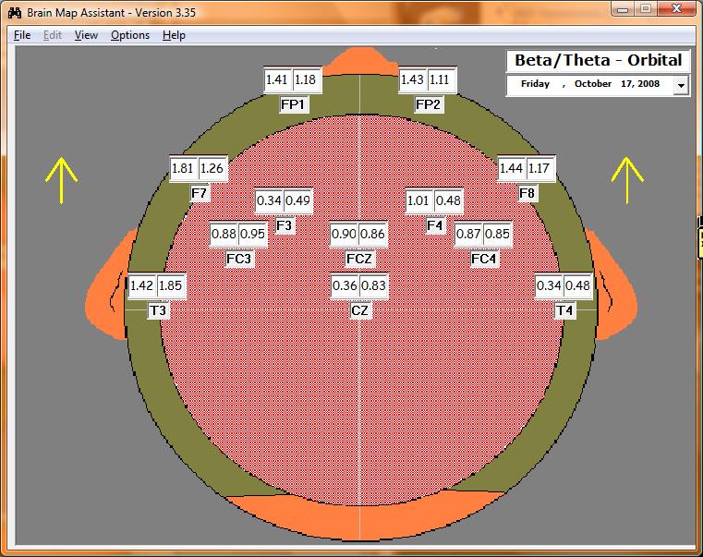Click the T3 value field 1.85
703x557 pixels.
coord(171,285)
